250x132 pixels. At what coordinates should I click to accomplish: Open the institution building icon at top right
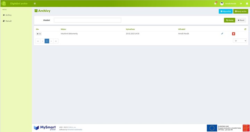247,3
